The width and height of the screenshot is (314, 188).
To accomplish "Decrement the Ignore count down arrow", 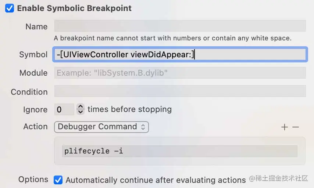I will pyautogui.click(x=81, y=112).
